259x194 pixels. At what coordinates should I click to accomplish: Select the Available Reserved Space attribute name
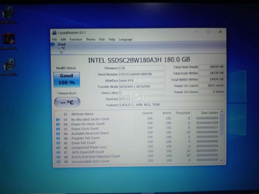point(90,133)
